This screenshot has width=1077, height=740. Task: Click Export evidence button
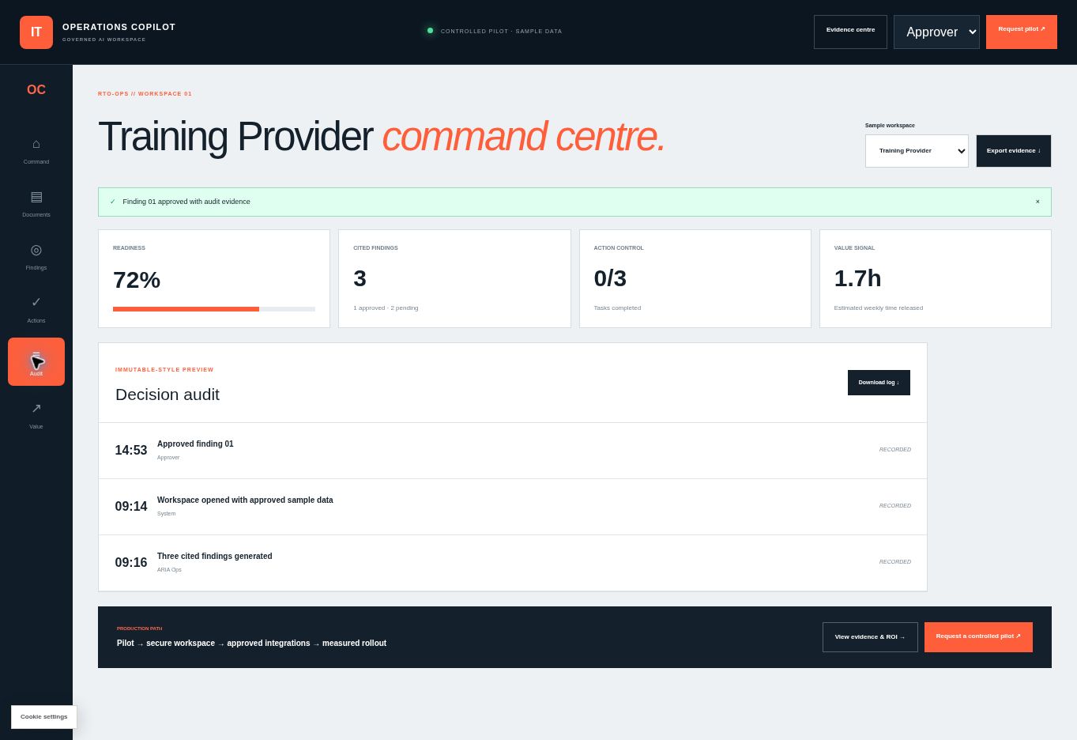point(1014,151)
